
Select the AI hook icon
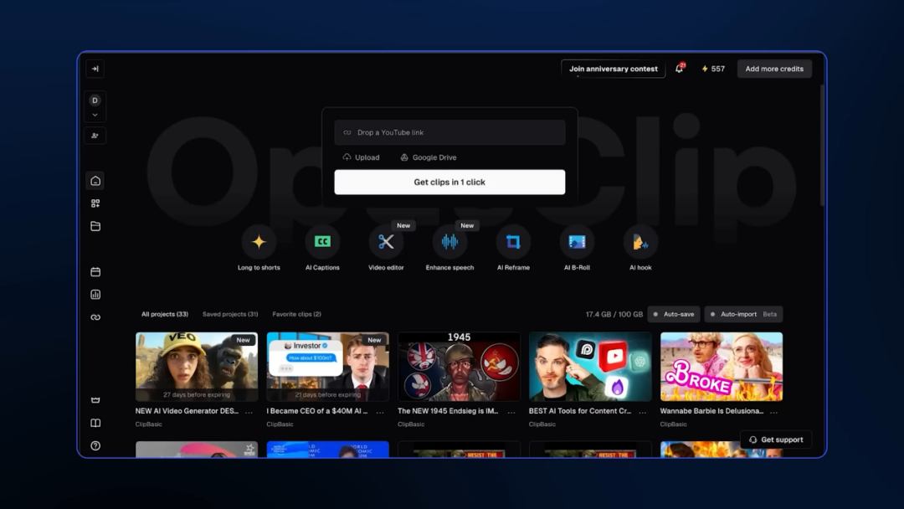(x=640, y=242)
